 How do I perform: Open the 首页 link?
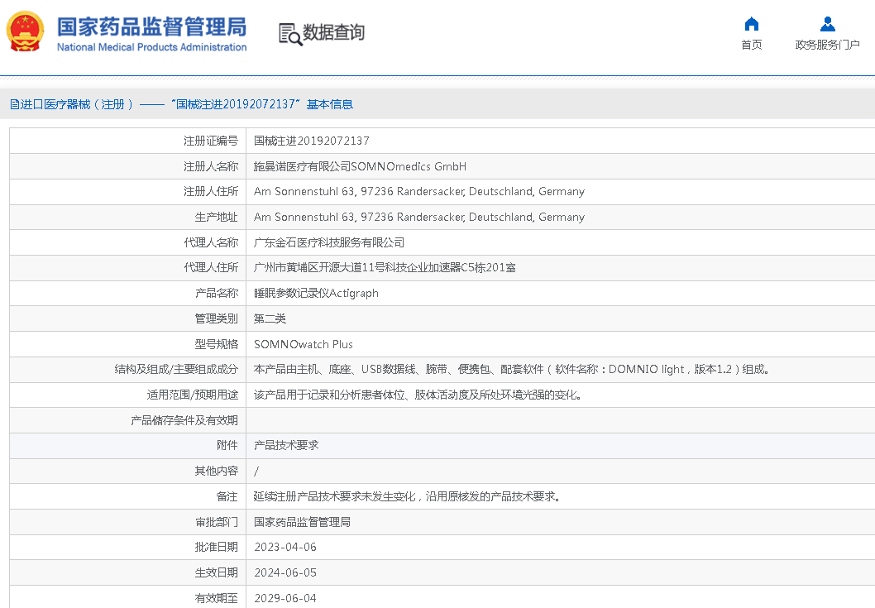click(752, 45)
